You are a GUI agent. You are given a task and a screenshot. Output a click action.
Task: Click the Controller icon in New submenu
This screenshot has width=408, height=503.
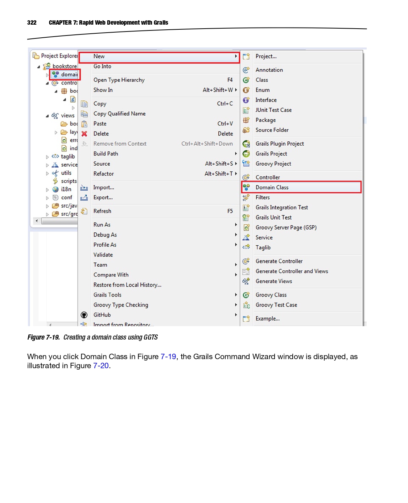pyautogui.click(x=246, y=177)
